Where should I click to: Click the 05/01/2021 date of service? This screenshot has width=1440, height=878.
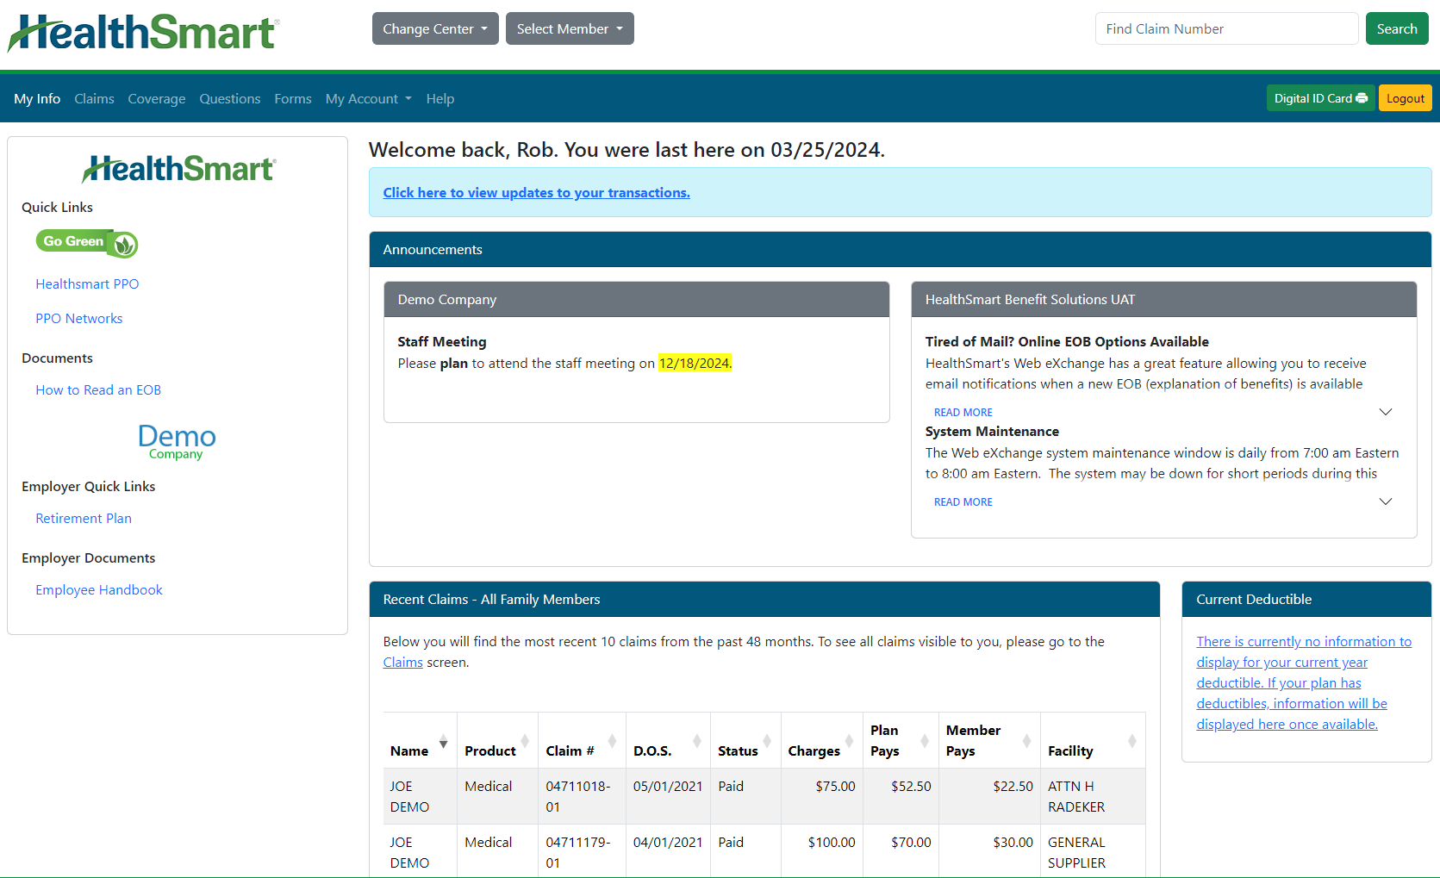click(668, 786)
